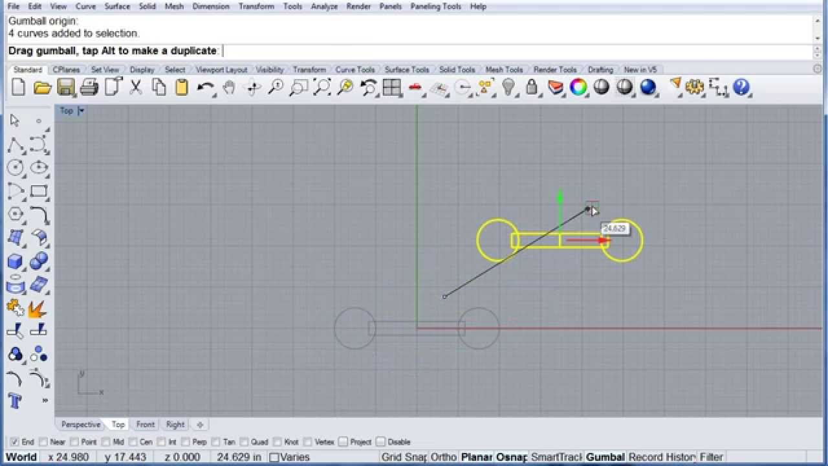This screenshot has height=466, width=828.
Task: Open the Curve menu
Action: (x=86, y=6)
